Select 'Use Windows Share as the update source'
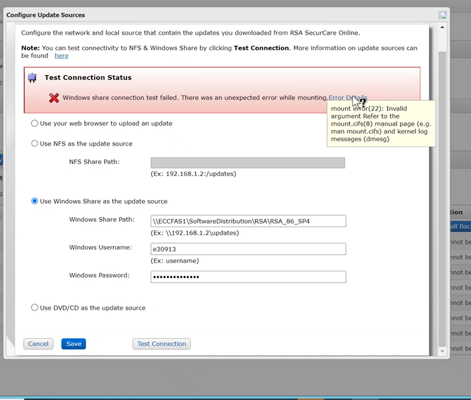 tap(35, 202)
